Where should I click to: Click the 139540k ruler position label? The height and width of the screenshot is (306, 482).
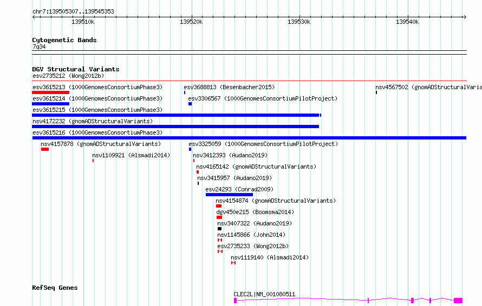tap(407, 22)
